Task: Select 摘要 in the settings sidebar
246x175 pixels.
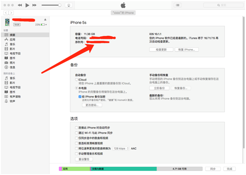Action: click(25, 35)
